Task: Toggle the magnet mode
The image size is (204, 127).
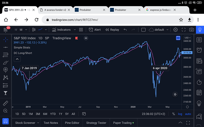Action: point(5,121)
